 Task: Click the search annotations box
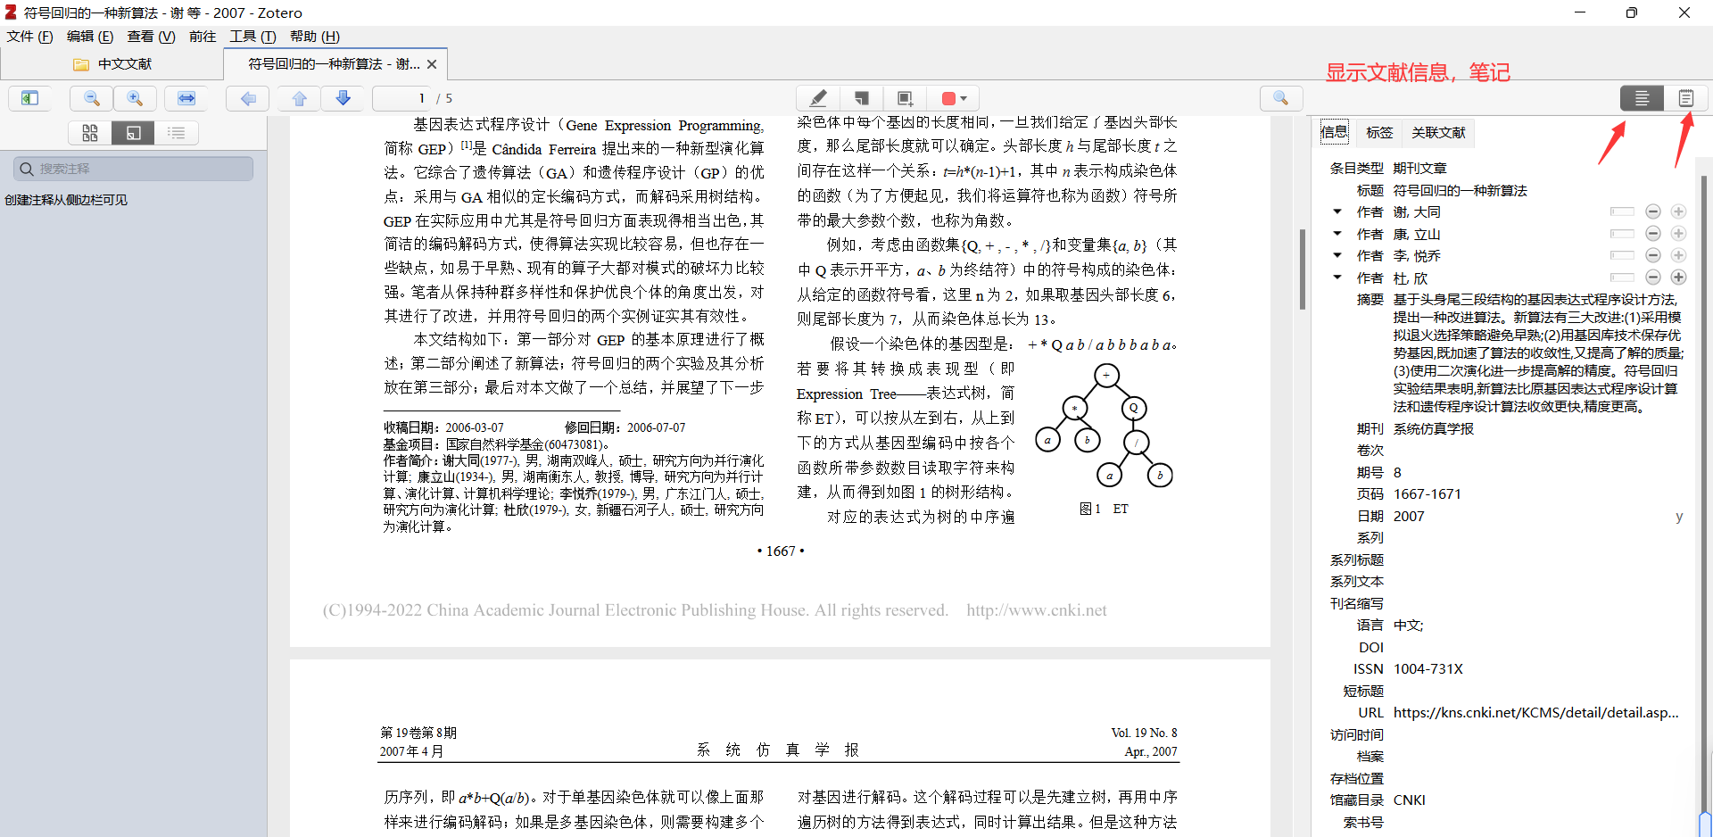[134, 169]
